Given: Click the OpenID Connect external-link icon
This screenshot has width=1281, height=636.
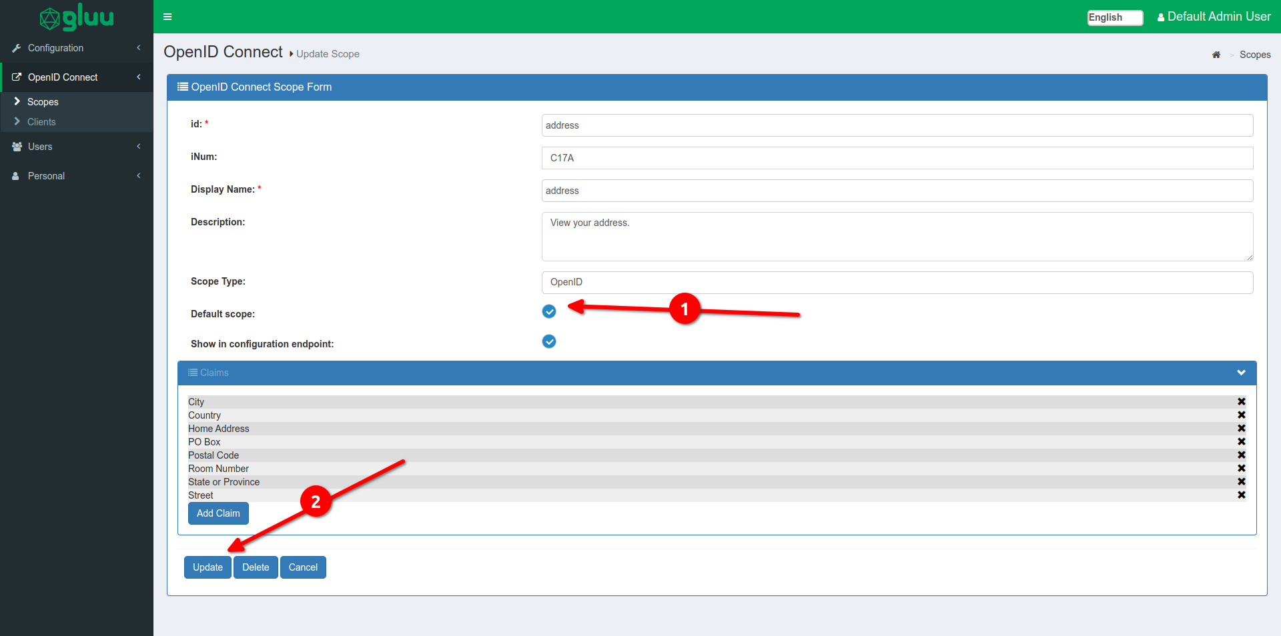Looking at the screenshot, I should click(17, 77).
